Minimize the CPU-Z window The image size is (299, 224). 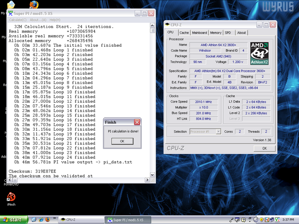259,25
